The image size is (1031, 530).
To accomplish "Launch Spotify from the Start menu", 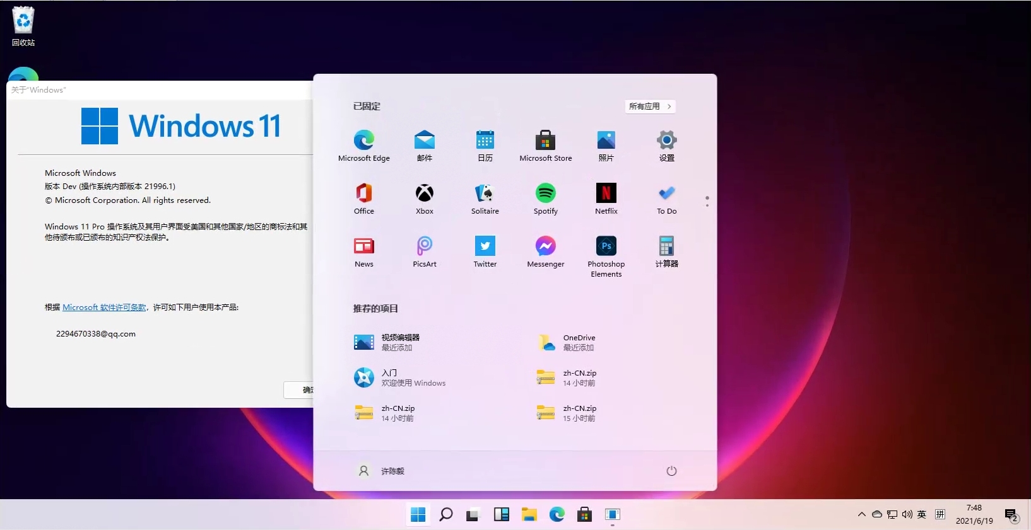I will click(x=545, y=199).
